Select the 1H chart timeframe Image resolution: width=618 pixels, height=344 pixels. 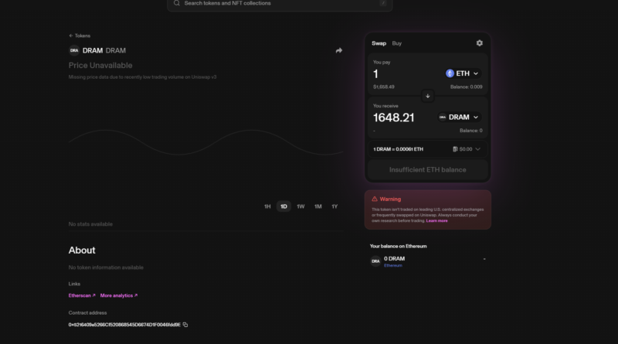(267, 206)
